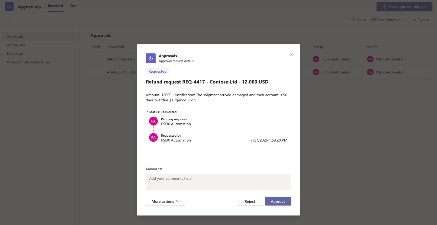Click the Amount and Justification details text

point(217,98)
